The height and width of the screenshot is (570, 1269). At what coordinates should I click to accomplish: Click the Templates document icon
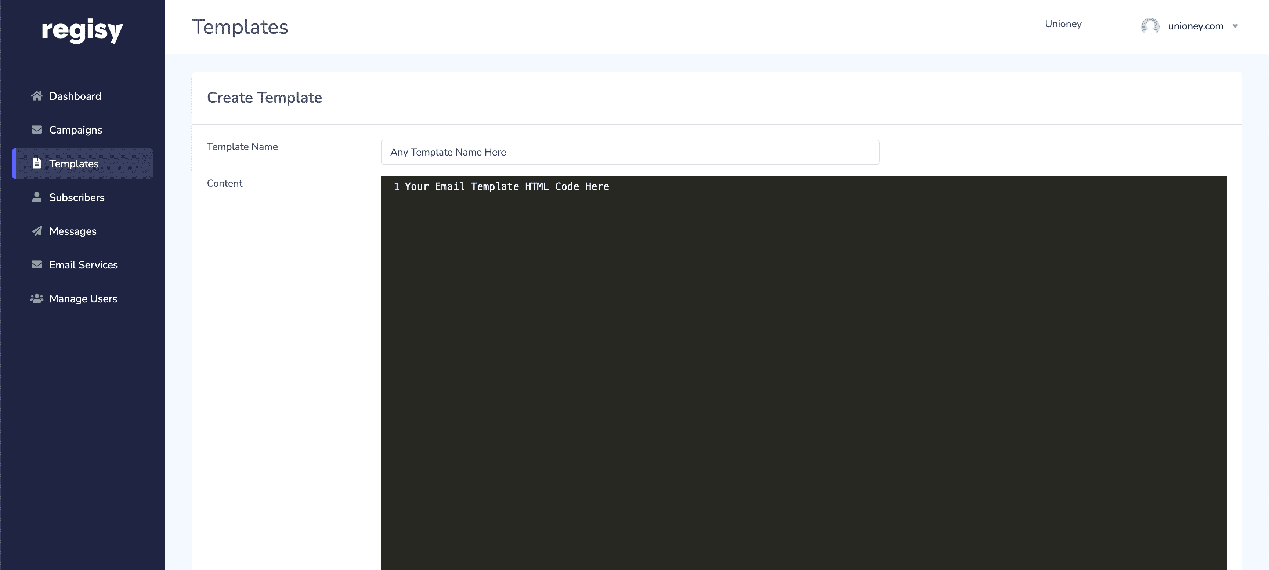click(36, 164)
